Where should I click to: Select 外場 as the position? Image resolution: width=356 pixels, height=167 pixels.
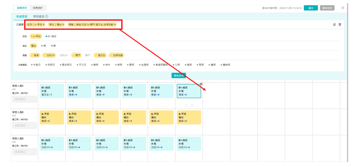pos(43,45)
